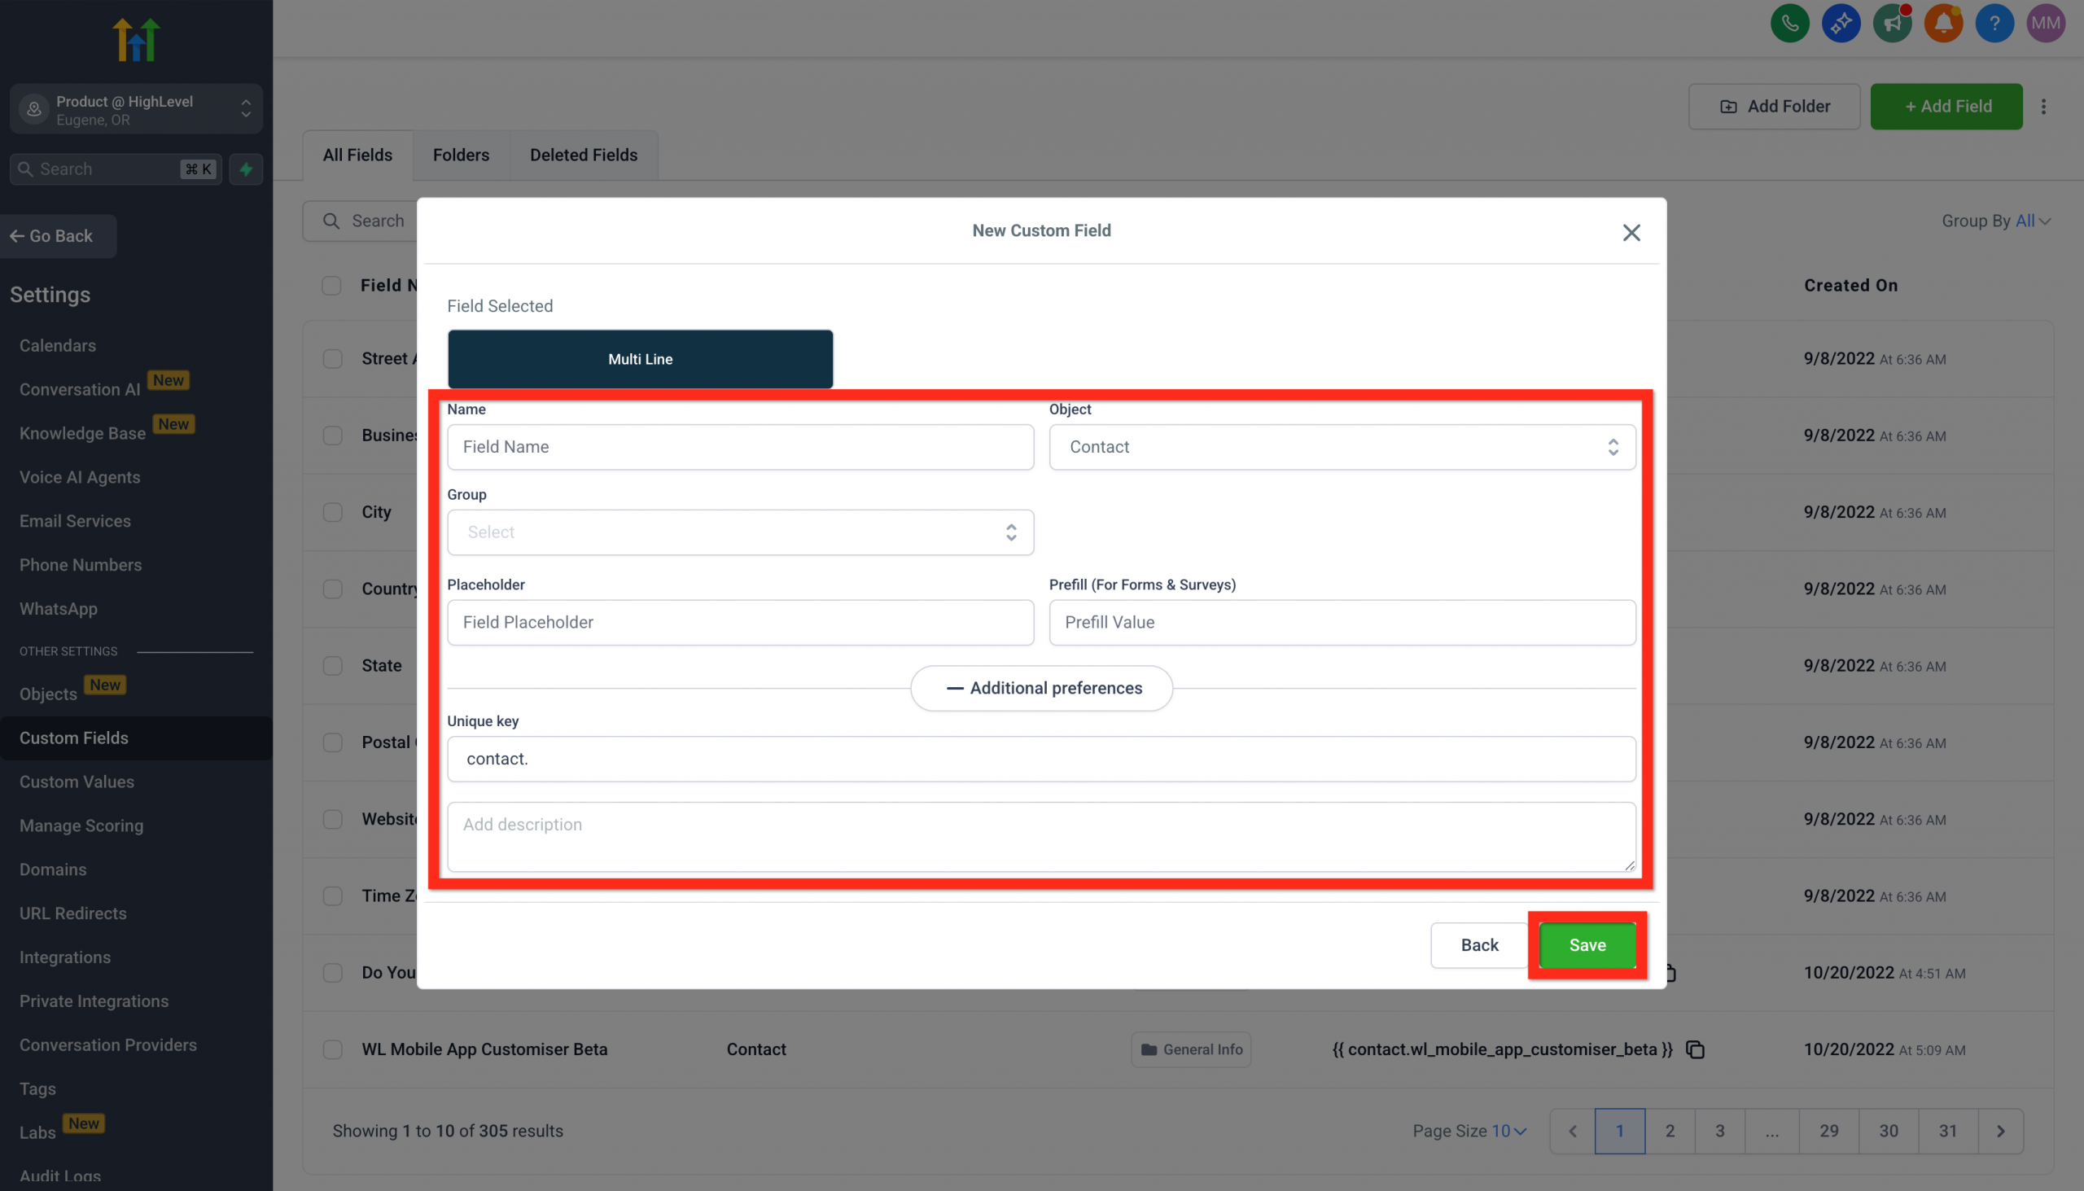Click the Save button
The height and width of the screenshot is (1191, 2084).
pyautogui.click(x=1586, y=945)
